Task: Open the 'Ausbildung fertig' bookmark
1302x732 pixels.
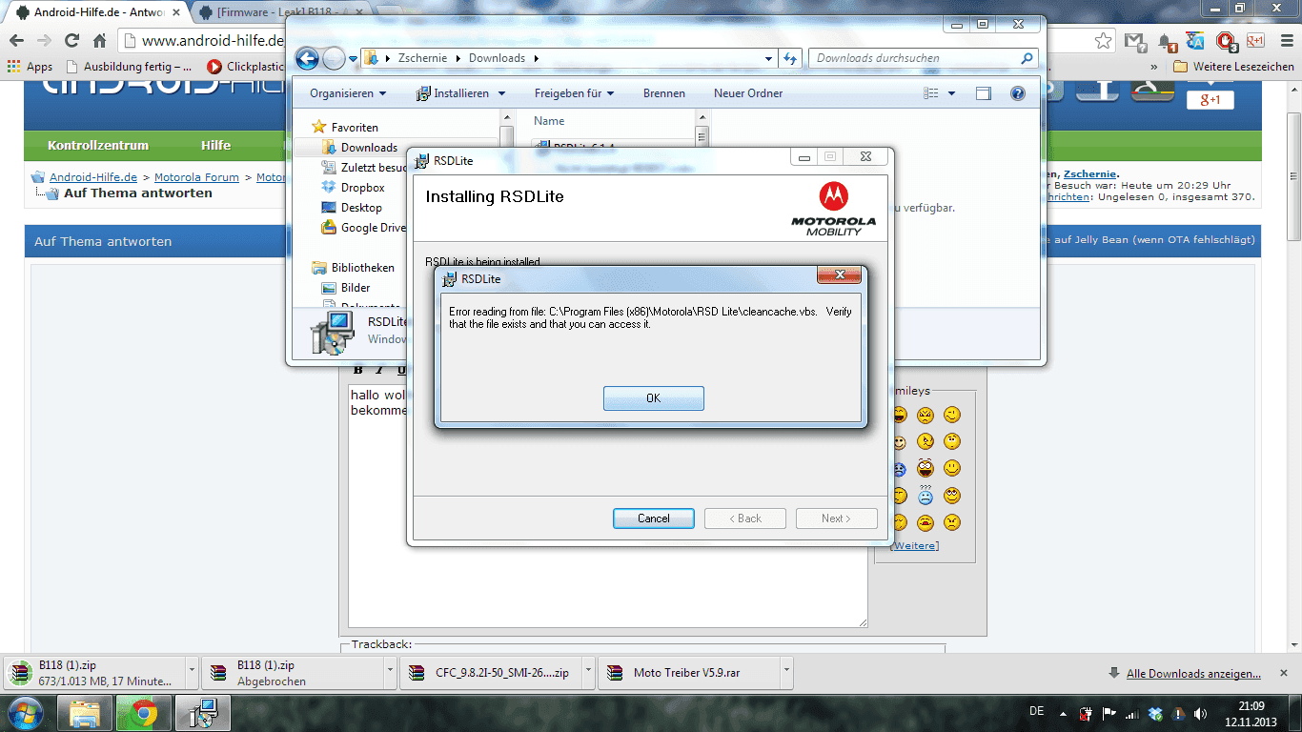Action: pyautogui.click(x=129, y=67)
